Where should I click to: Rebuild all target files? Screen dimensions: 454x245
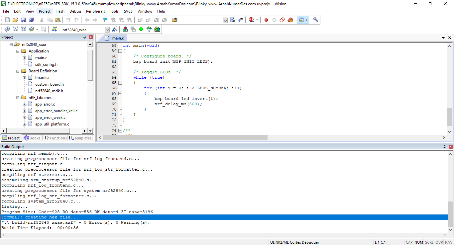tap(24, 29)
